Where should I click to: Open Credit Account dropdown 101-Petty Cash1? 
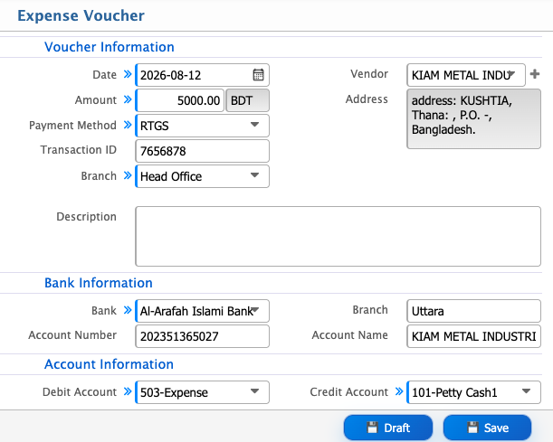tap(473, 392)
